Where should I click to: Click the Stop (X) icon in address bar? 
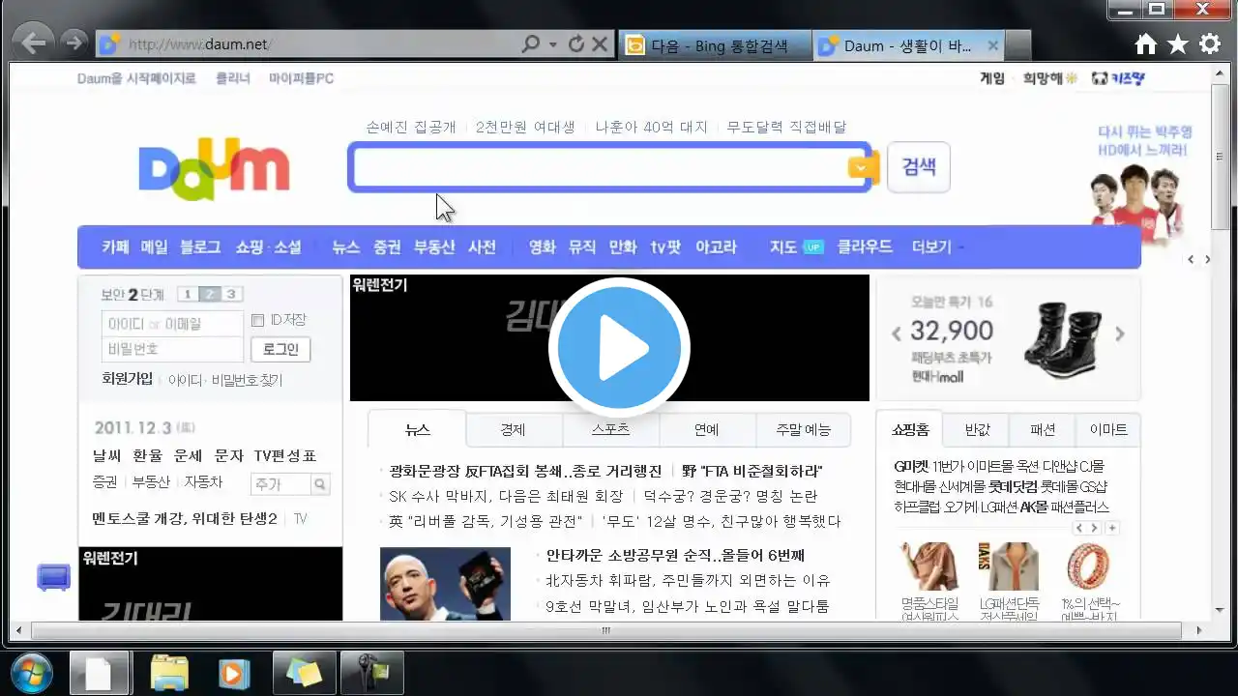tap(600, 44)
